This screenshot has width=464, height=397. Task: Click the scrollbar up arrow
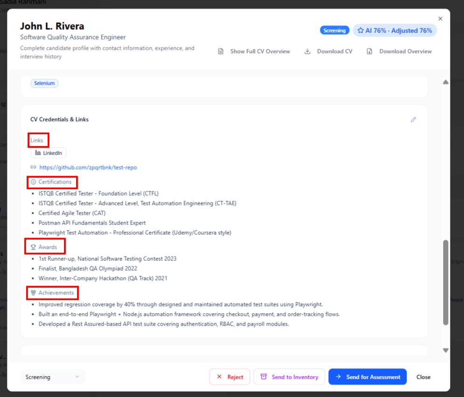pyautogui.click(x=446, y=82)
